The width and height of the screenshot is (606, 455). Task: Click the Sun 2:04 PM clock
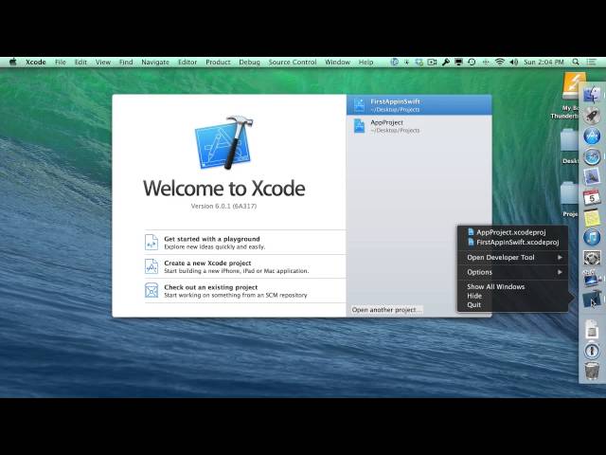click(544, 62)
